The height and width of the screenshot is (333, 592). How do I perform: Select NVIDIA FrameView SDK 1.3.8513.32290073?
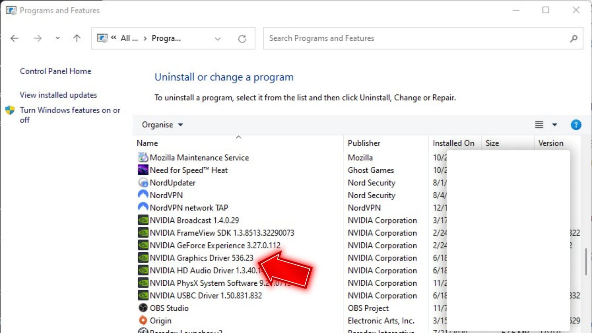(x=222, y=233)
